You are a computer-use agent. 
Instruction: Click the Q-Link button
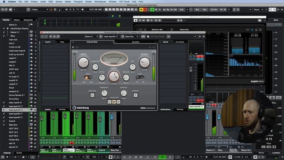[214, 9]
